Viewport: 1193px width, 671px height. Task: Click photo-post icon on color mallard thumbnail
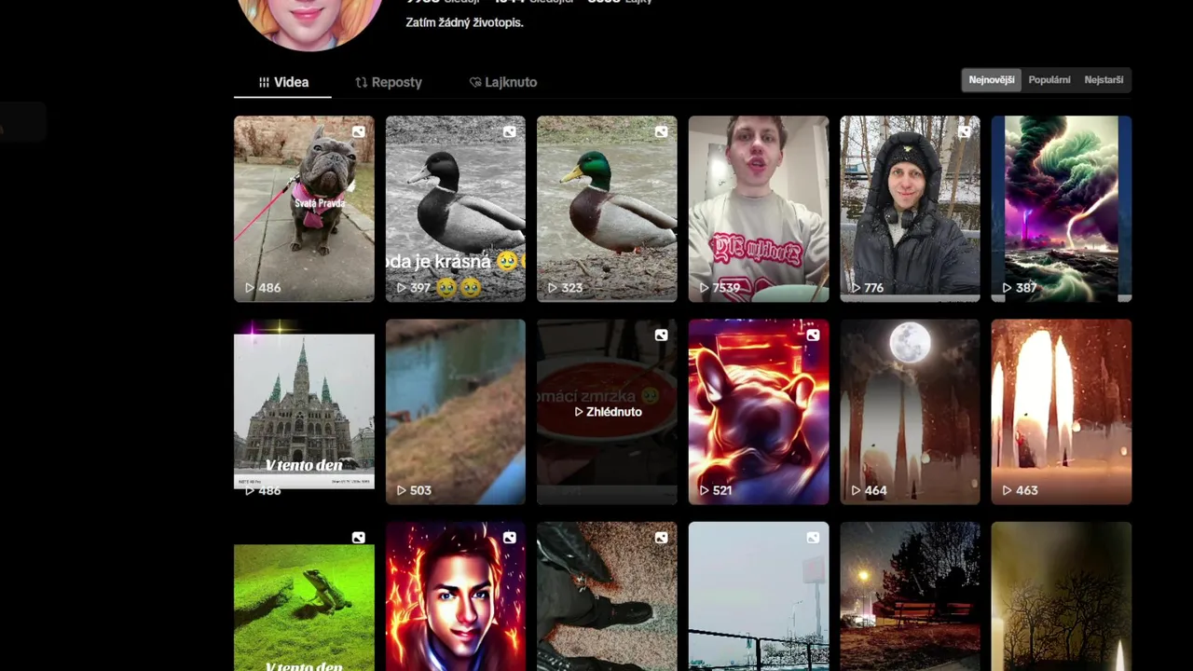click(661, 132)
